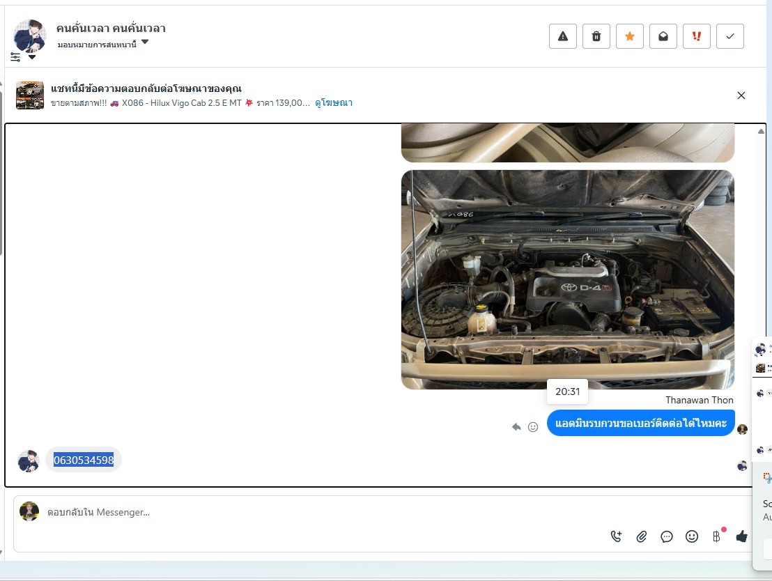Expand small arrow below profile avatar
772x581 pixels.
[x=32, y=57]
